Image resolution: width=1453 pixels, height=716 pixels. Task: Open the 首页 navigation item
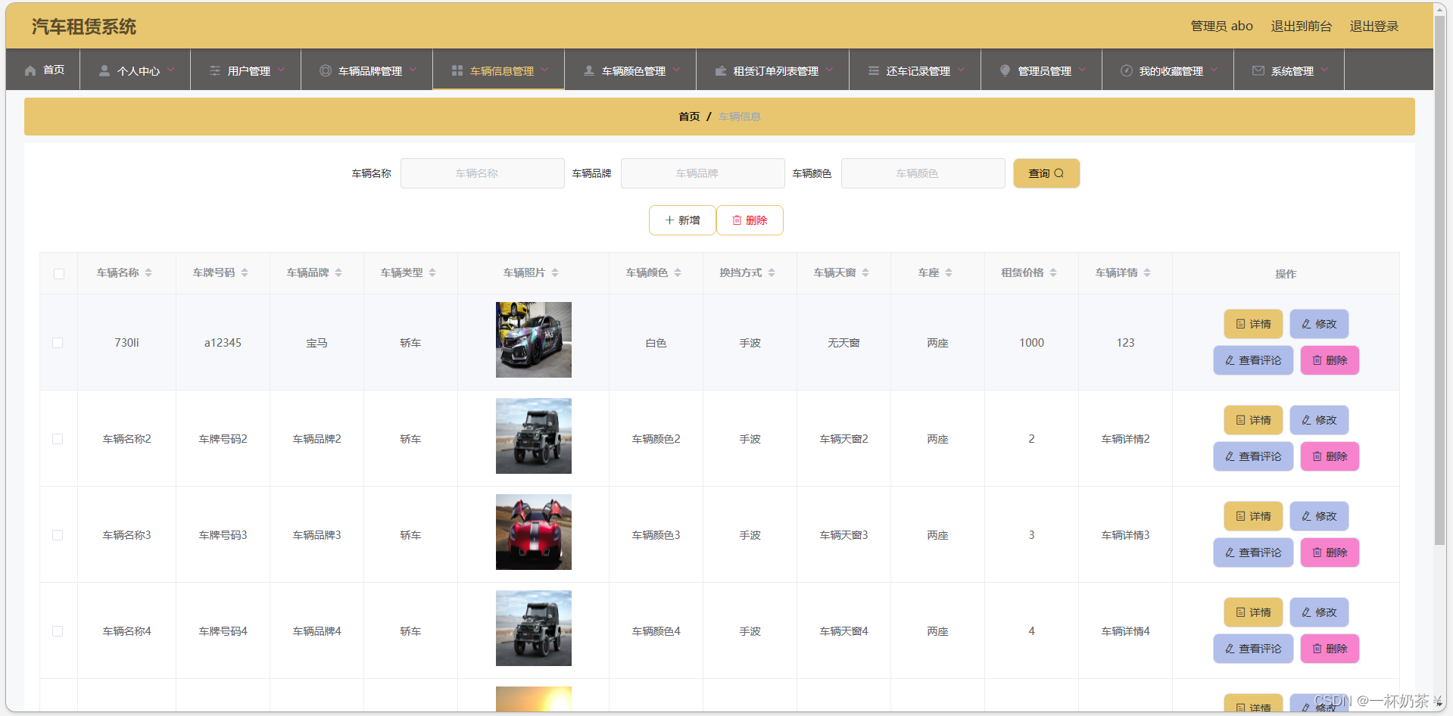(x=44, y=70)
